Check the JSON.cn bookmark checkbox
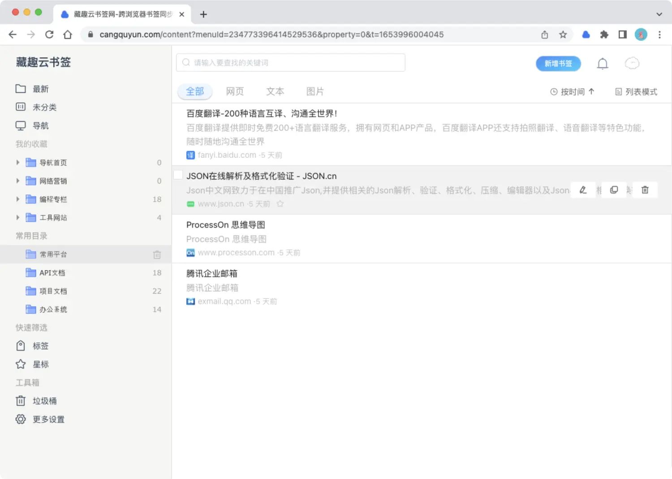The height and width of the screenshot is (479, 672). tap(178, 175)
